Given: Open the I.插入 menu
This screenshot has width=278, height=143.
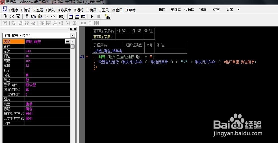Looking at the screenshot, I should [50, 10].
